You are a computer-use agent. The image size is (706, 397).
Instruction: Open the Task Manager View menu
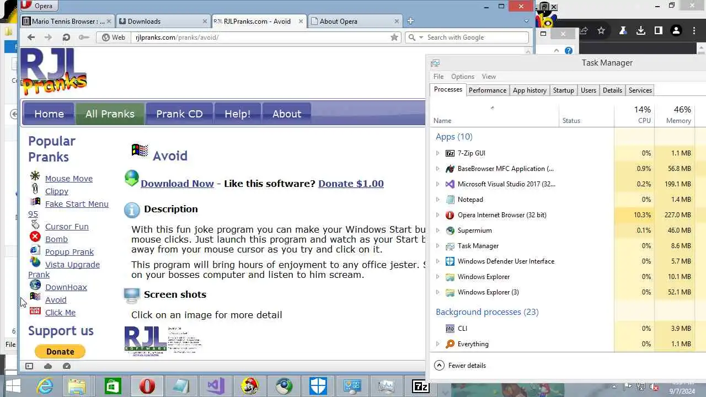pos(489,77)
